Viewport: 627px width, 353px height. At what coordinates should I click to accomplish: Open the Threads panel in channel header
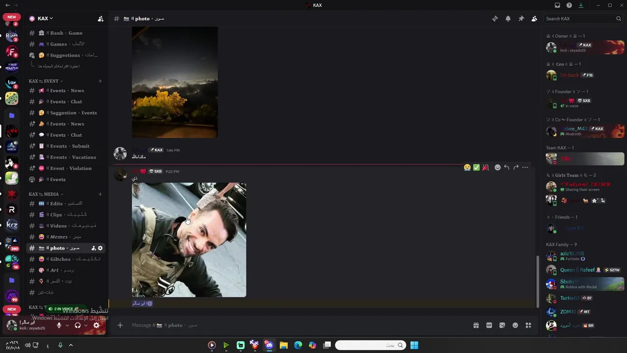(x=495, y=19)
